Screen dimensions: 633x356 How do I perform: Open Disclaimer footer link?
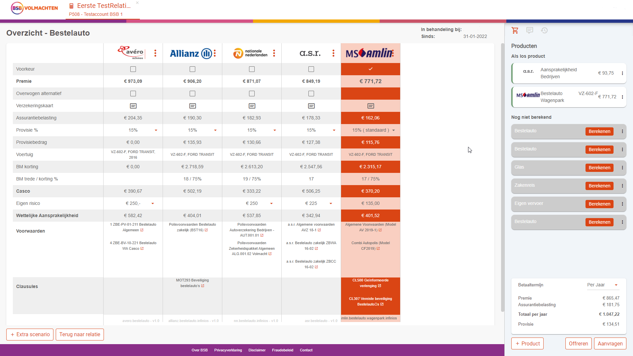pos(257,350)
